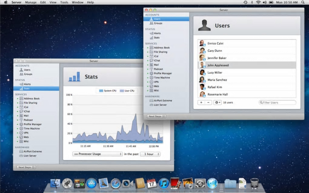This screenshot has width=309, height=193.
Task: Open the Window menu
Action: point(78,2)
